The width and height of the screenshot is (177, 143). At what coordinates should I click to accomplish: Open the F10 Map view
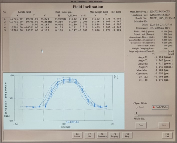(x=127, y=135)
